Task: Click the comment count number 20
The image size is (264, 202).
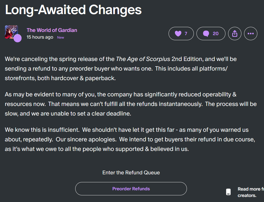Action: pyautogui.click(x=216, y=34)
